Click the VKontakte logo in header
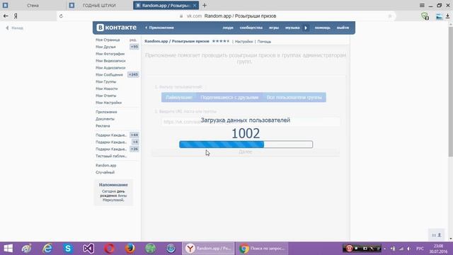Viewport: 453px width, 255px height. (116, 28)
